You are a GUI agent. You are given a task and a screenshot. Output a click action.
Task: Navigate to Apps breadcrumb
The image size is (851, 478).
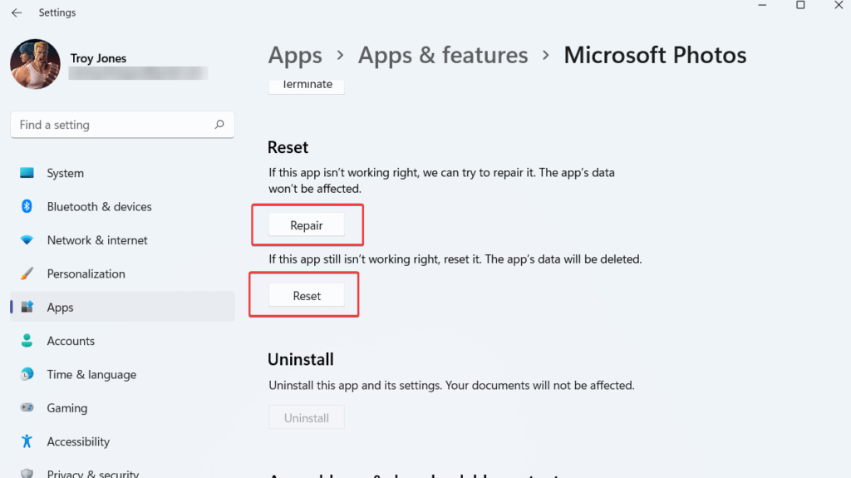(x=295, y=56)
